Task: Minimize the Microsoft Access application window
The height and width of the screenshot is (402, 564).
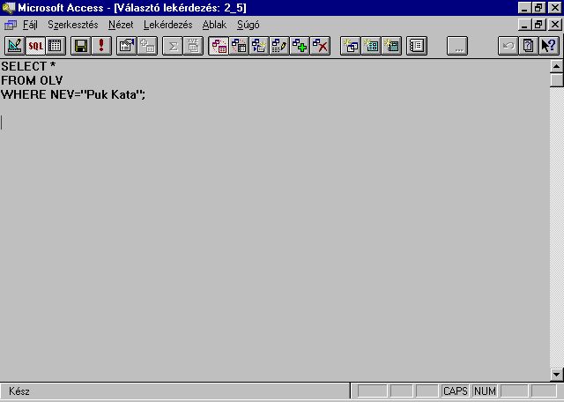Action: tap(525, 8)
